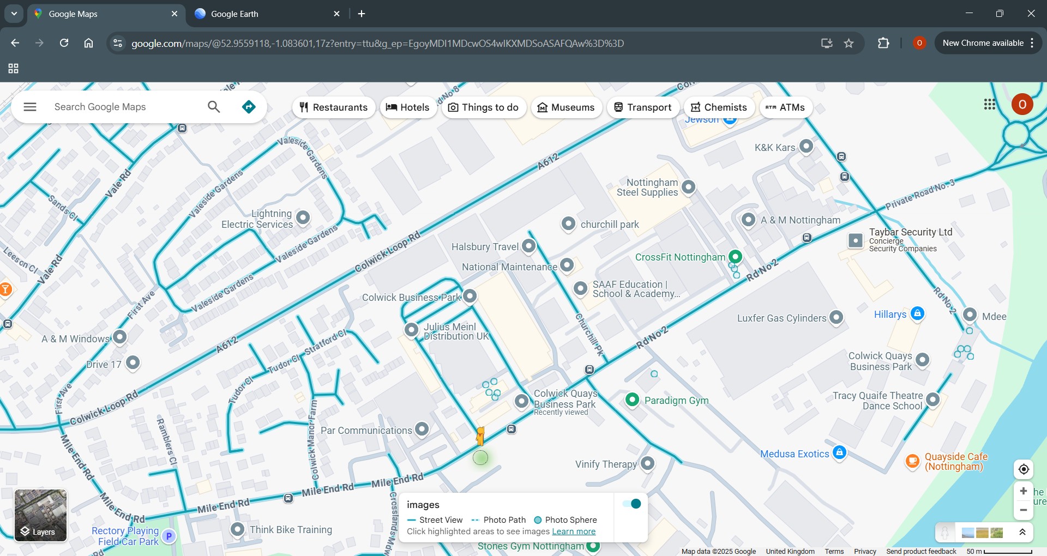
Task: Click the Learn more link
Action: (x=574, y=531)
